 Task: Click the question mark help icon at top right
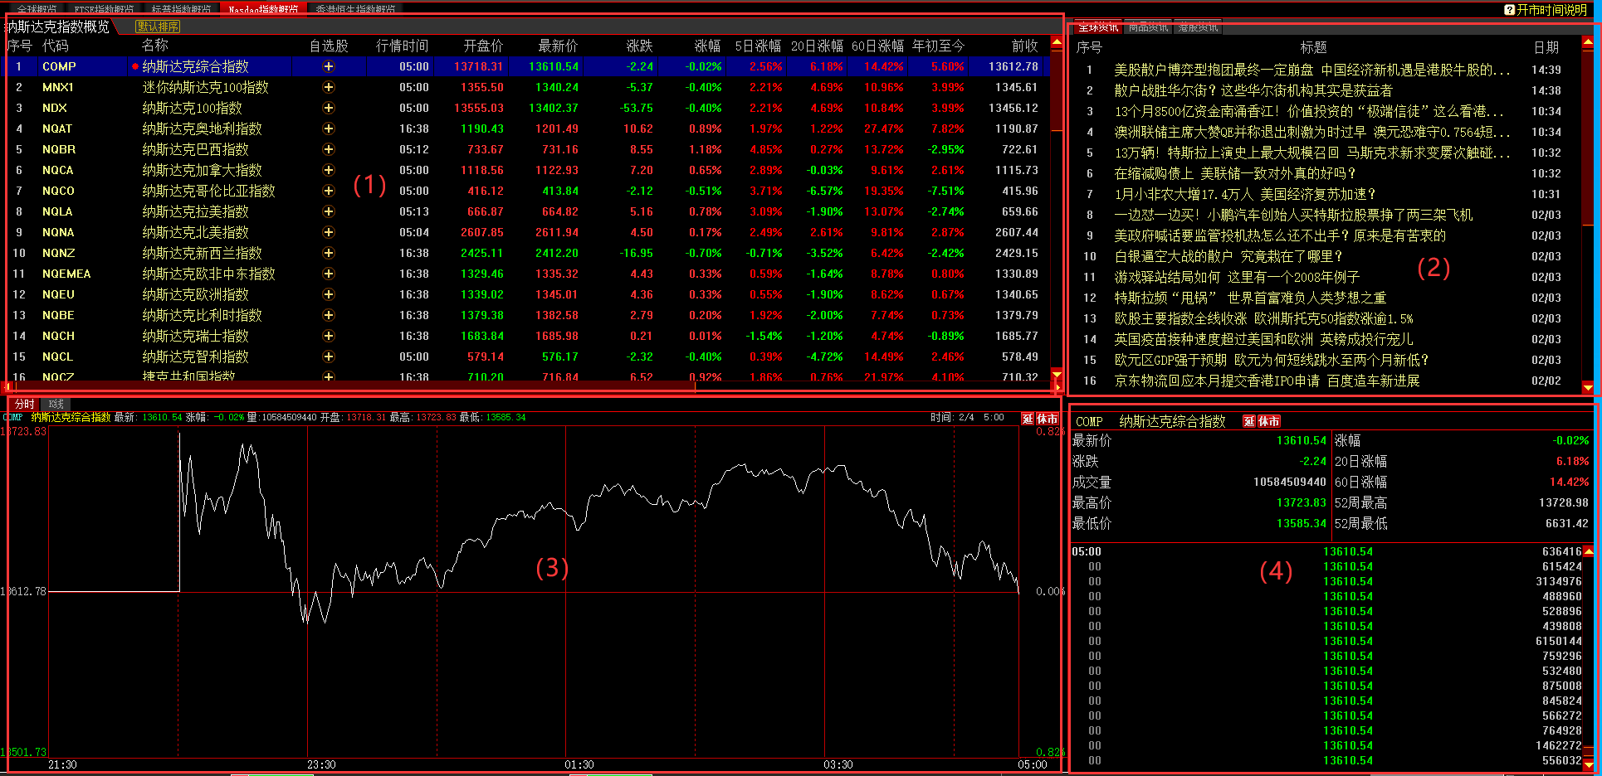point(1509,10)
